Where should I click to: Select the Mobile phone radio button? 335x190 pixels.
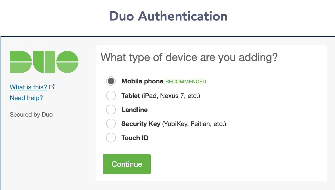(111, 81)
